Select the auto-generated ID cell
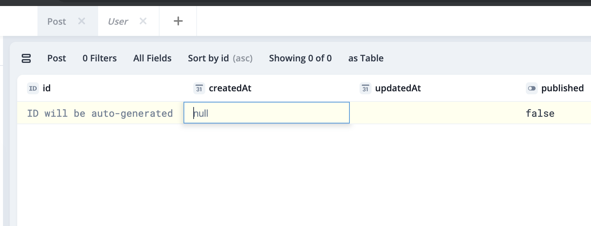The height and width of the screenshot is (226, 591). pyautogui.click(x=100, y=113)
